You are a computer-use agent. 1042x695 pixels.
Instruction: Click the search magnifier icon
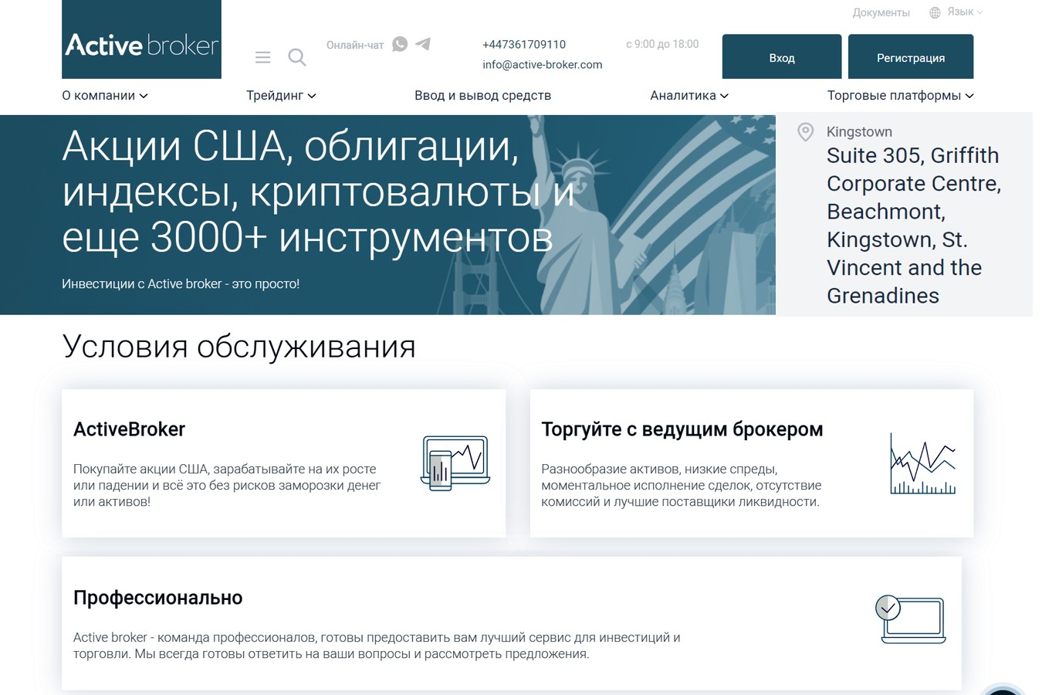coord(296,57)
